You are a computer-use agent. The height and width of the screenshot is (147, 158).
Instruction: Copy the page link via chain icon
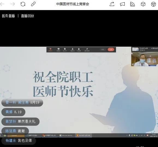pos(33,4)
